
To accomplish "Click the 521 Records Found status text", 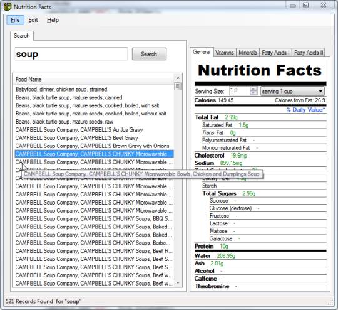I will (44, 301).
